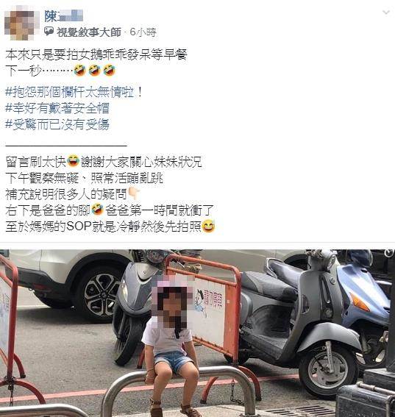Click tears-of-joy emoji after 留言刷太快
Screen dimensions: 395x417
point(73,161)
